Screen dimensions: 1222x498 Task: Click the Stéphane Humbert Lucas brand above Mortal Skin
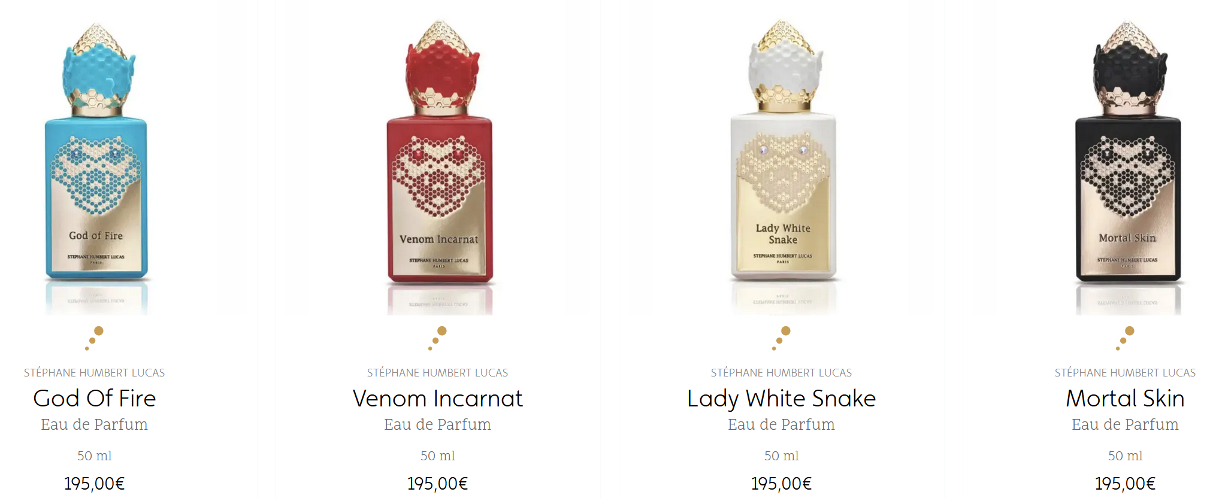coord(1126,373)
